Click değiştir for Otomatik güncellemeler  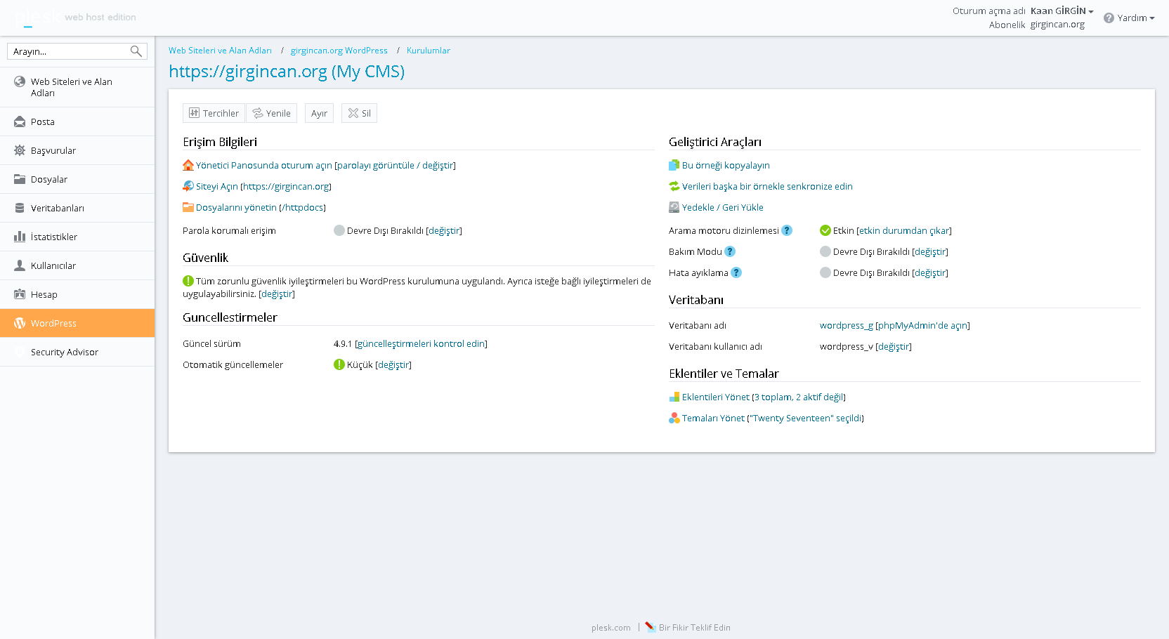393,364
